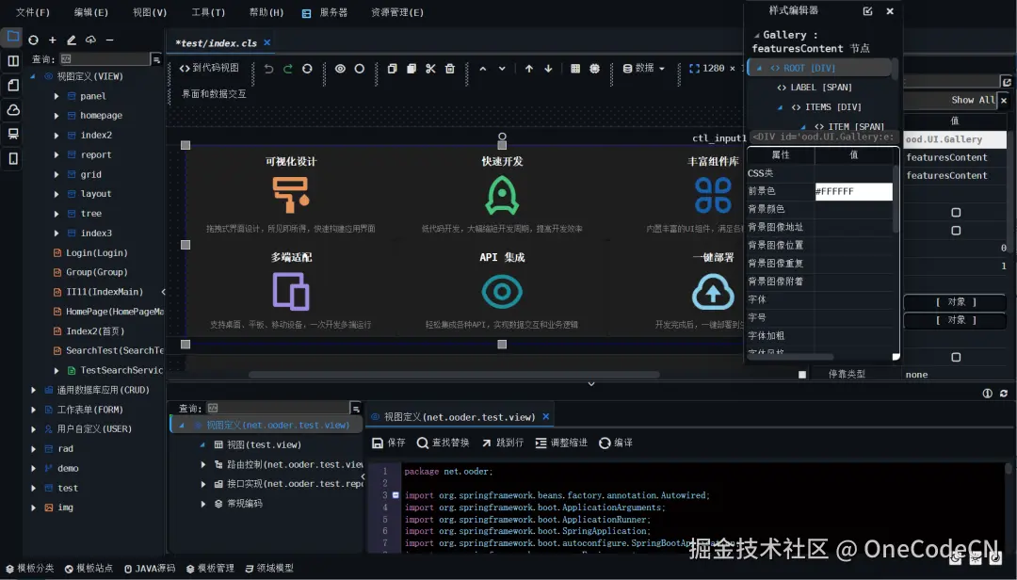Select the split-columns icon in left sidebar
The height and width of the screenshot is (580, 1017).
[13, 61]
